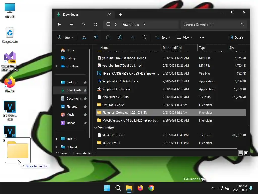The width and height of the screenshot is (258, 194).
Task: Select SapphireFX Setup.exe file
Action: pos(171,89)
